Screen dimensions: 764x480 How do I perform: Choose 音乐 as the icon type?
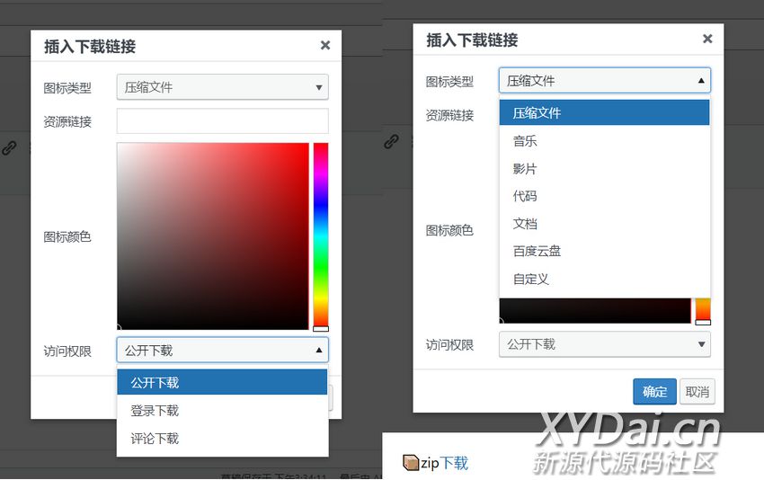tap(525, 141)
